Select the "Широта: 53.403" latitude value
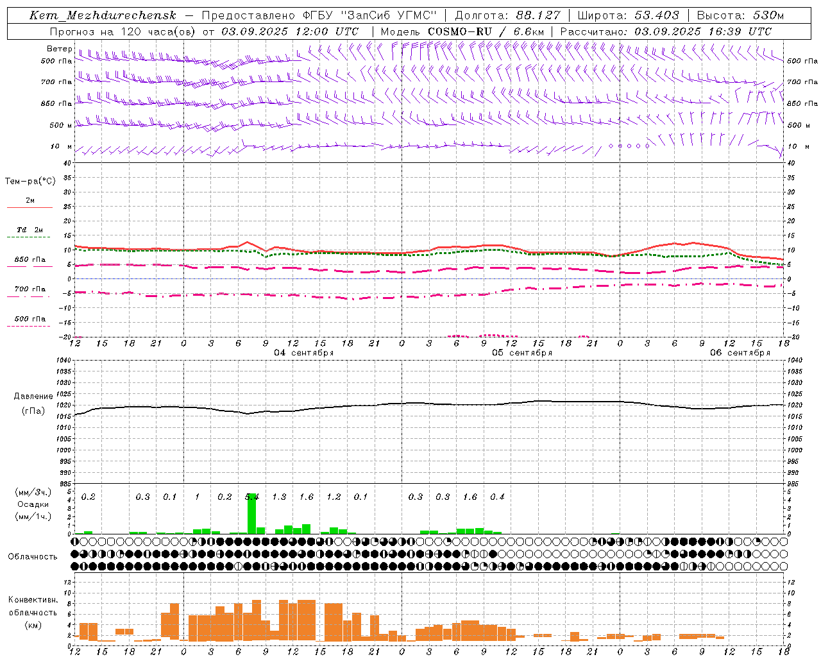821x657 pixels. [x=628, y=16]
